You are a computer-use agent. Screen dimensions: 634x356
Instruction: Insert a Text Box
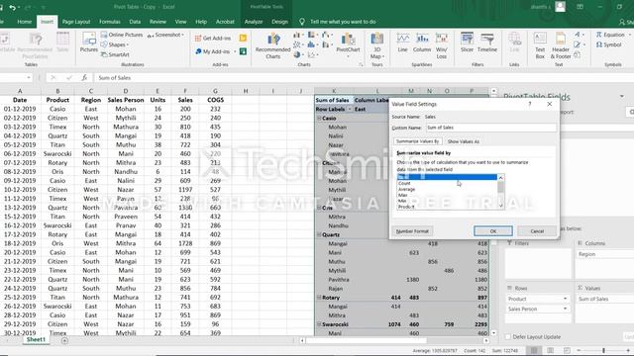[x=540, y=45]
